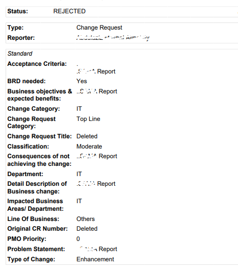The height and width of the screenshot is (270, 238).
Task: Click the Classification: label
Action: (28, 146)
